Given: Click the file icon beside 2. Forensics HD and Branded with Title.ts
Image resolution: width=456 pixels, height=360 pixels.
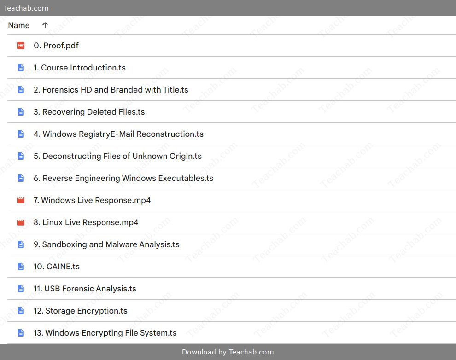Looking at the screenshot, I should [20, 90].
